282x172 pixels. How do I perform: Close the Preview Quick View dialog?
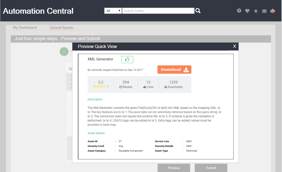[235, 46]
